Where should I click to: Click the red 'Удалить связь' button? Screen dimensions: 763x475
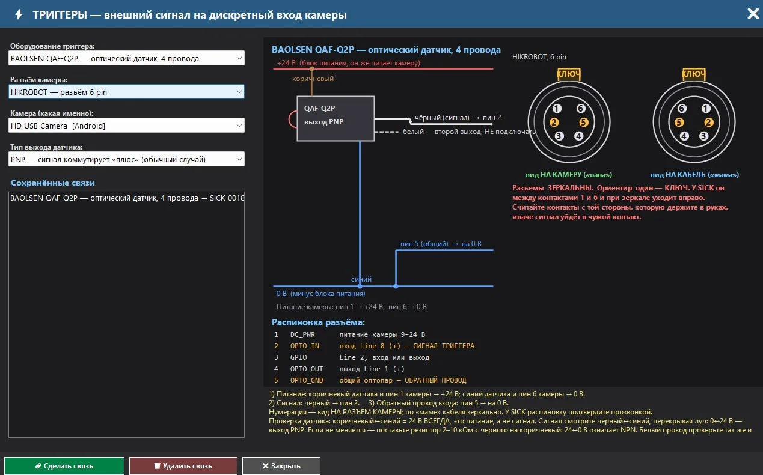coord(183,466)
